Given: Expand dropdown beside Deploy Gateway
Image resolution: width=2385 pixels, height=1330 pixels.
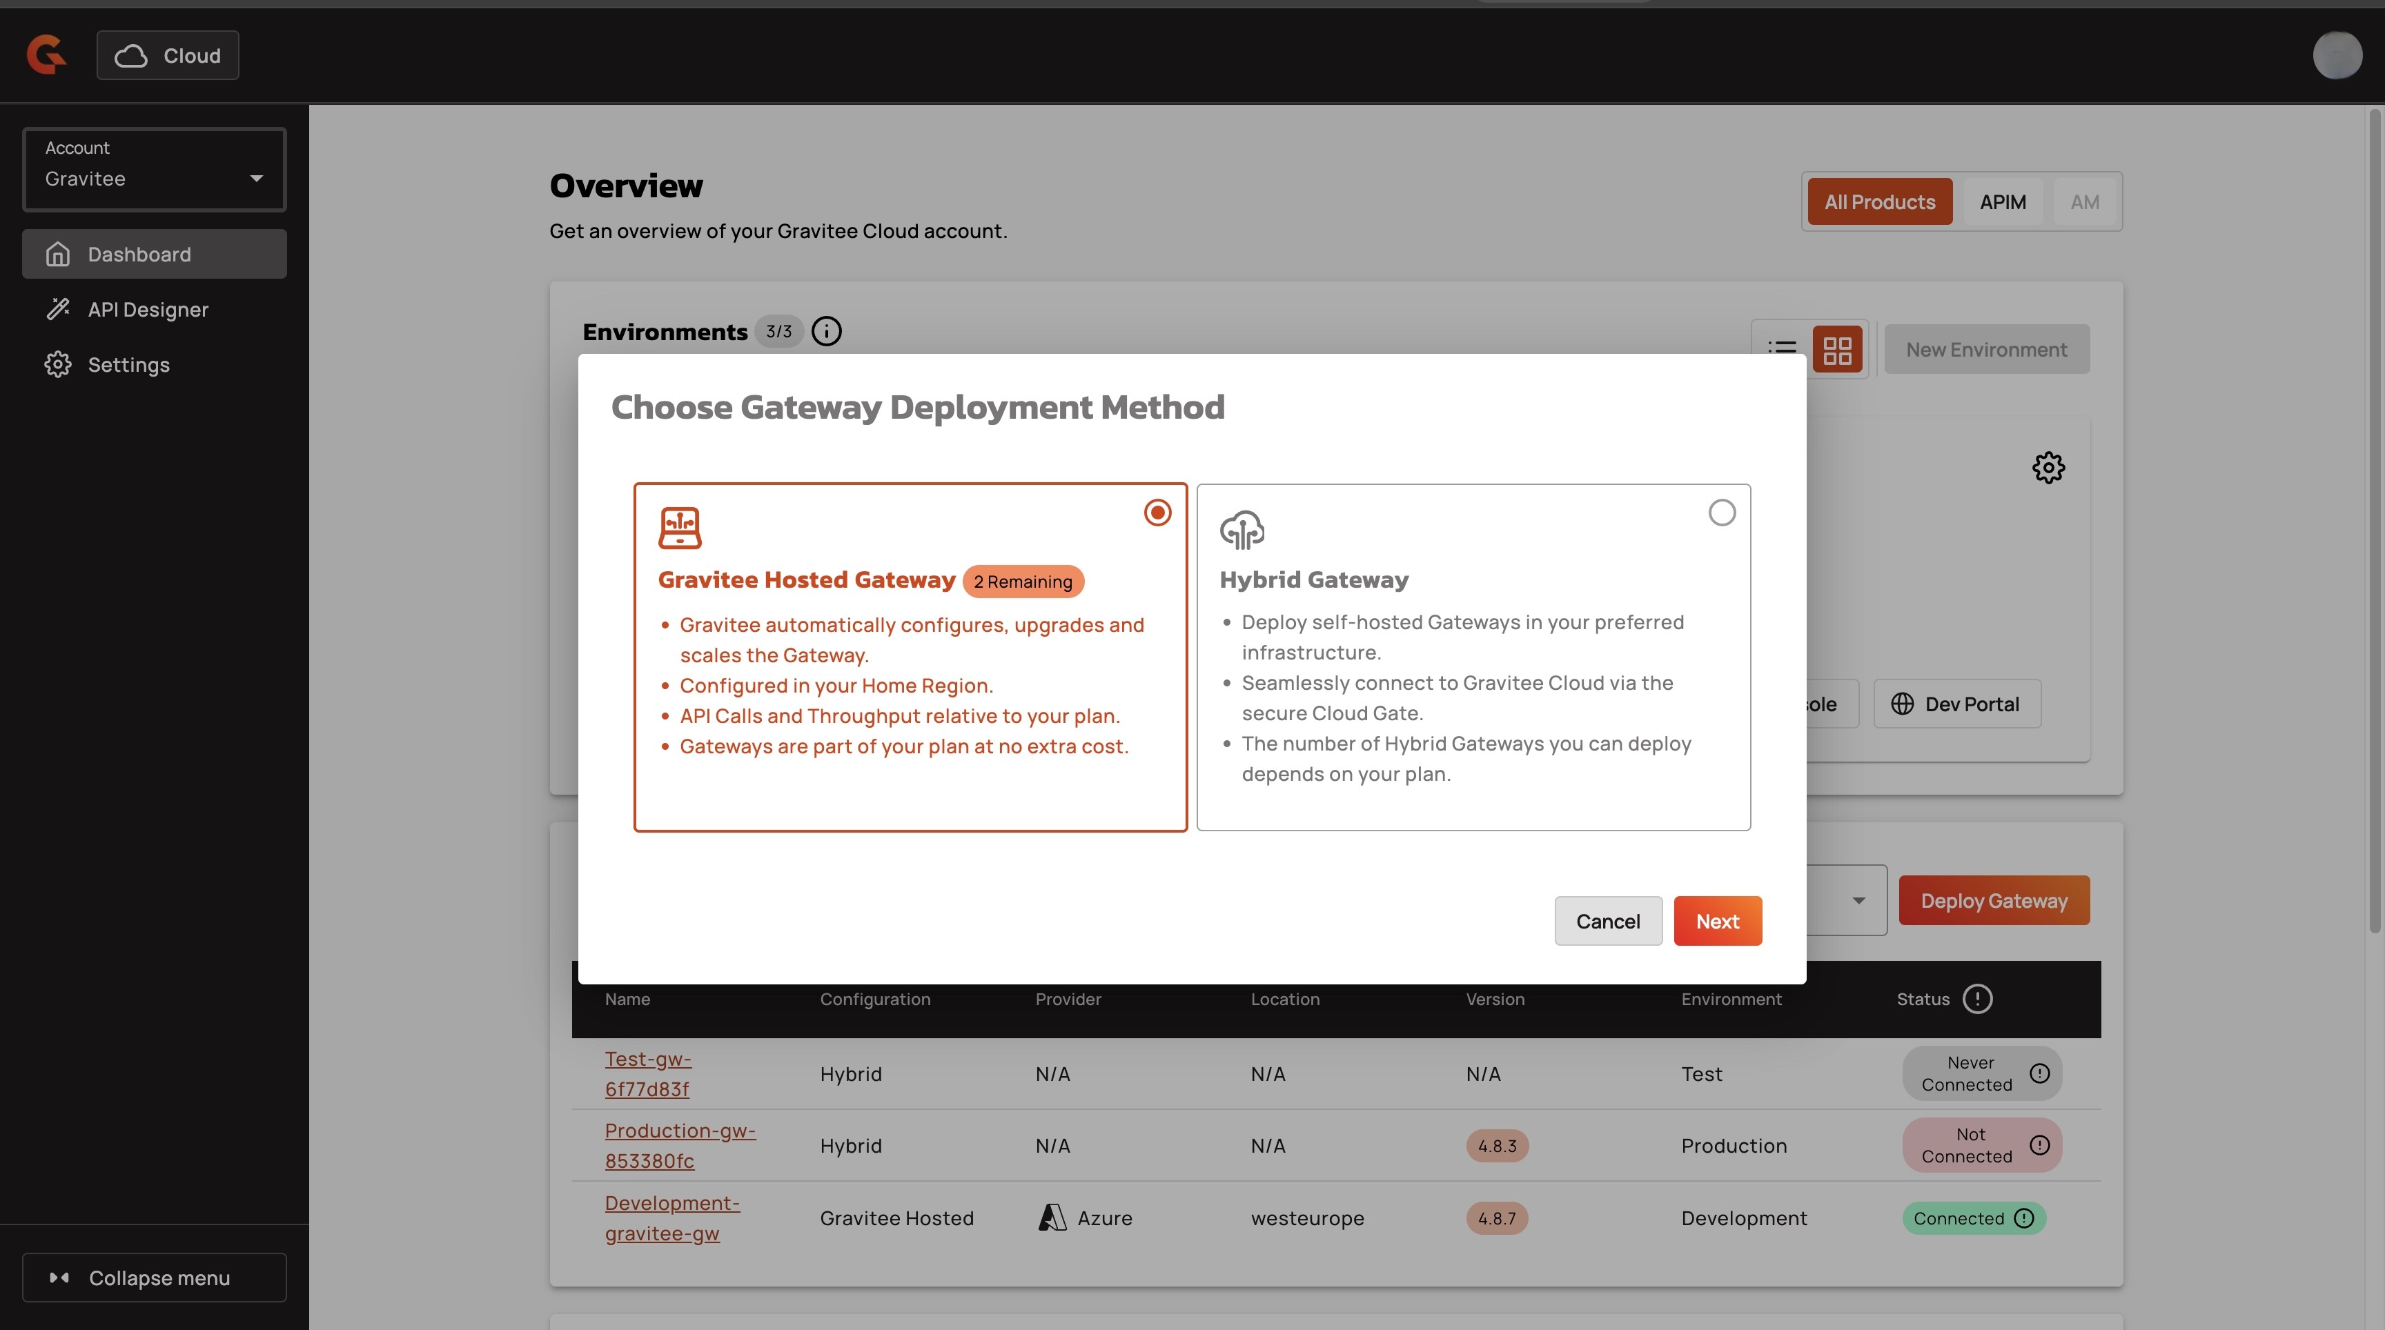Looking at the screenshot, I should (1857, 900).
